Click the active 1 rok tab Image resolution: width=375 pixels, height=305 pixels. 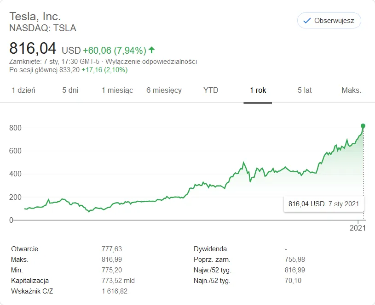click(x=258, y=90)
